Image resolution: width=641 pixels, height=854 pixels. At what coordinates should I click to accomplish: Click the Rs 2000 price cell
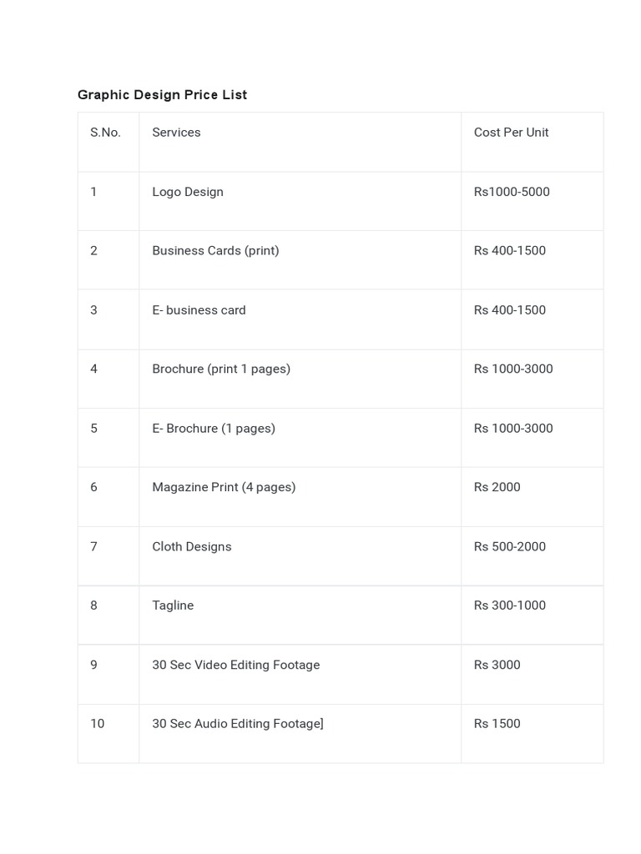[x=497, y=487]
